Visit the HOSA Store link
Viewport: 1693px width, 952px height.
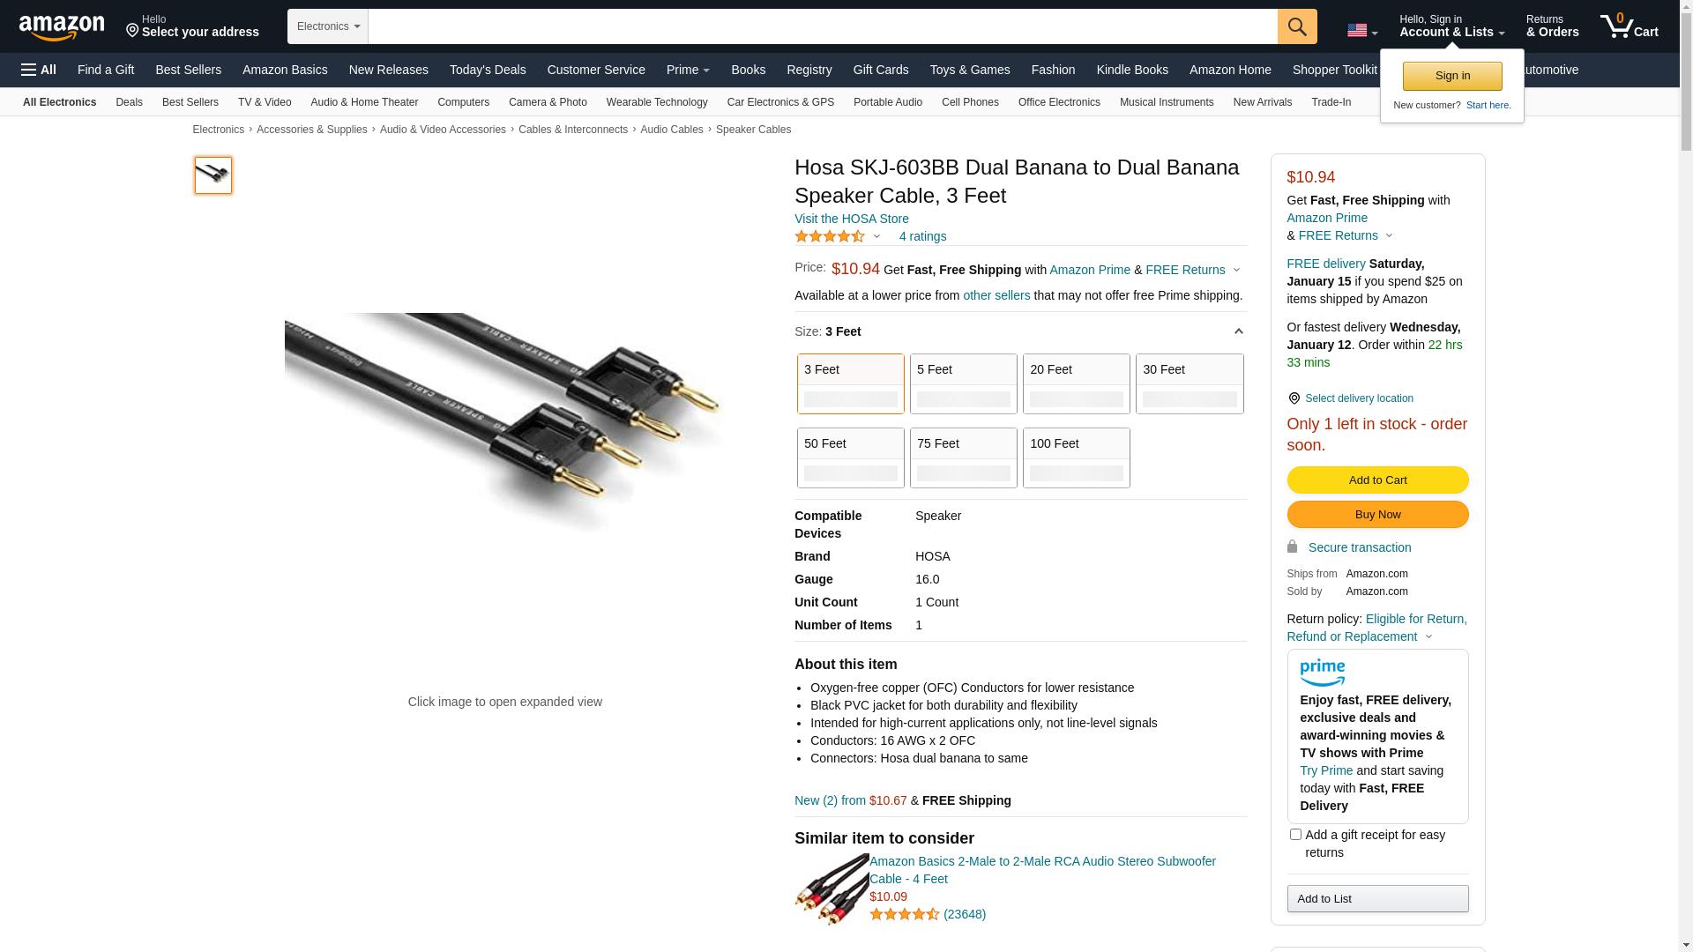[x=851, y=219]
